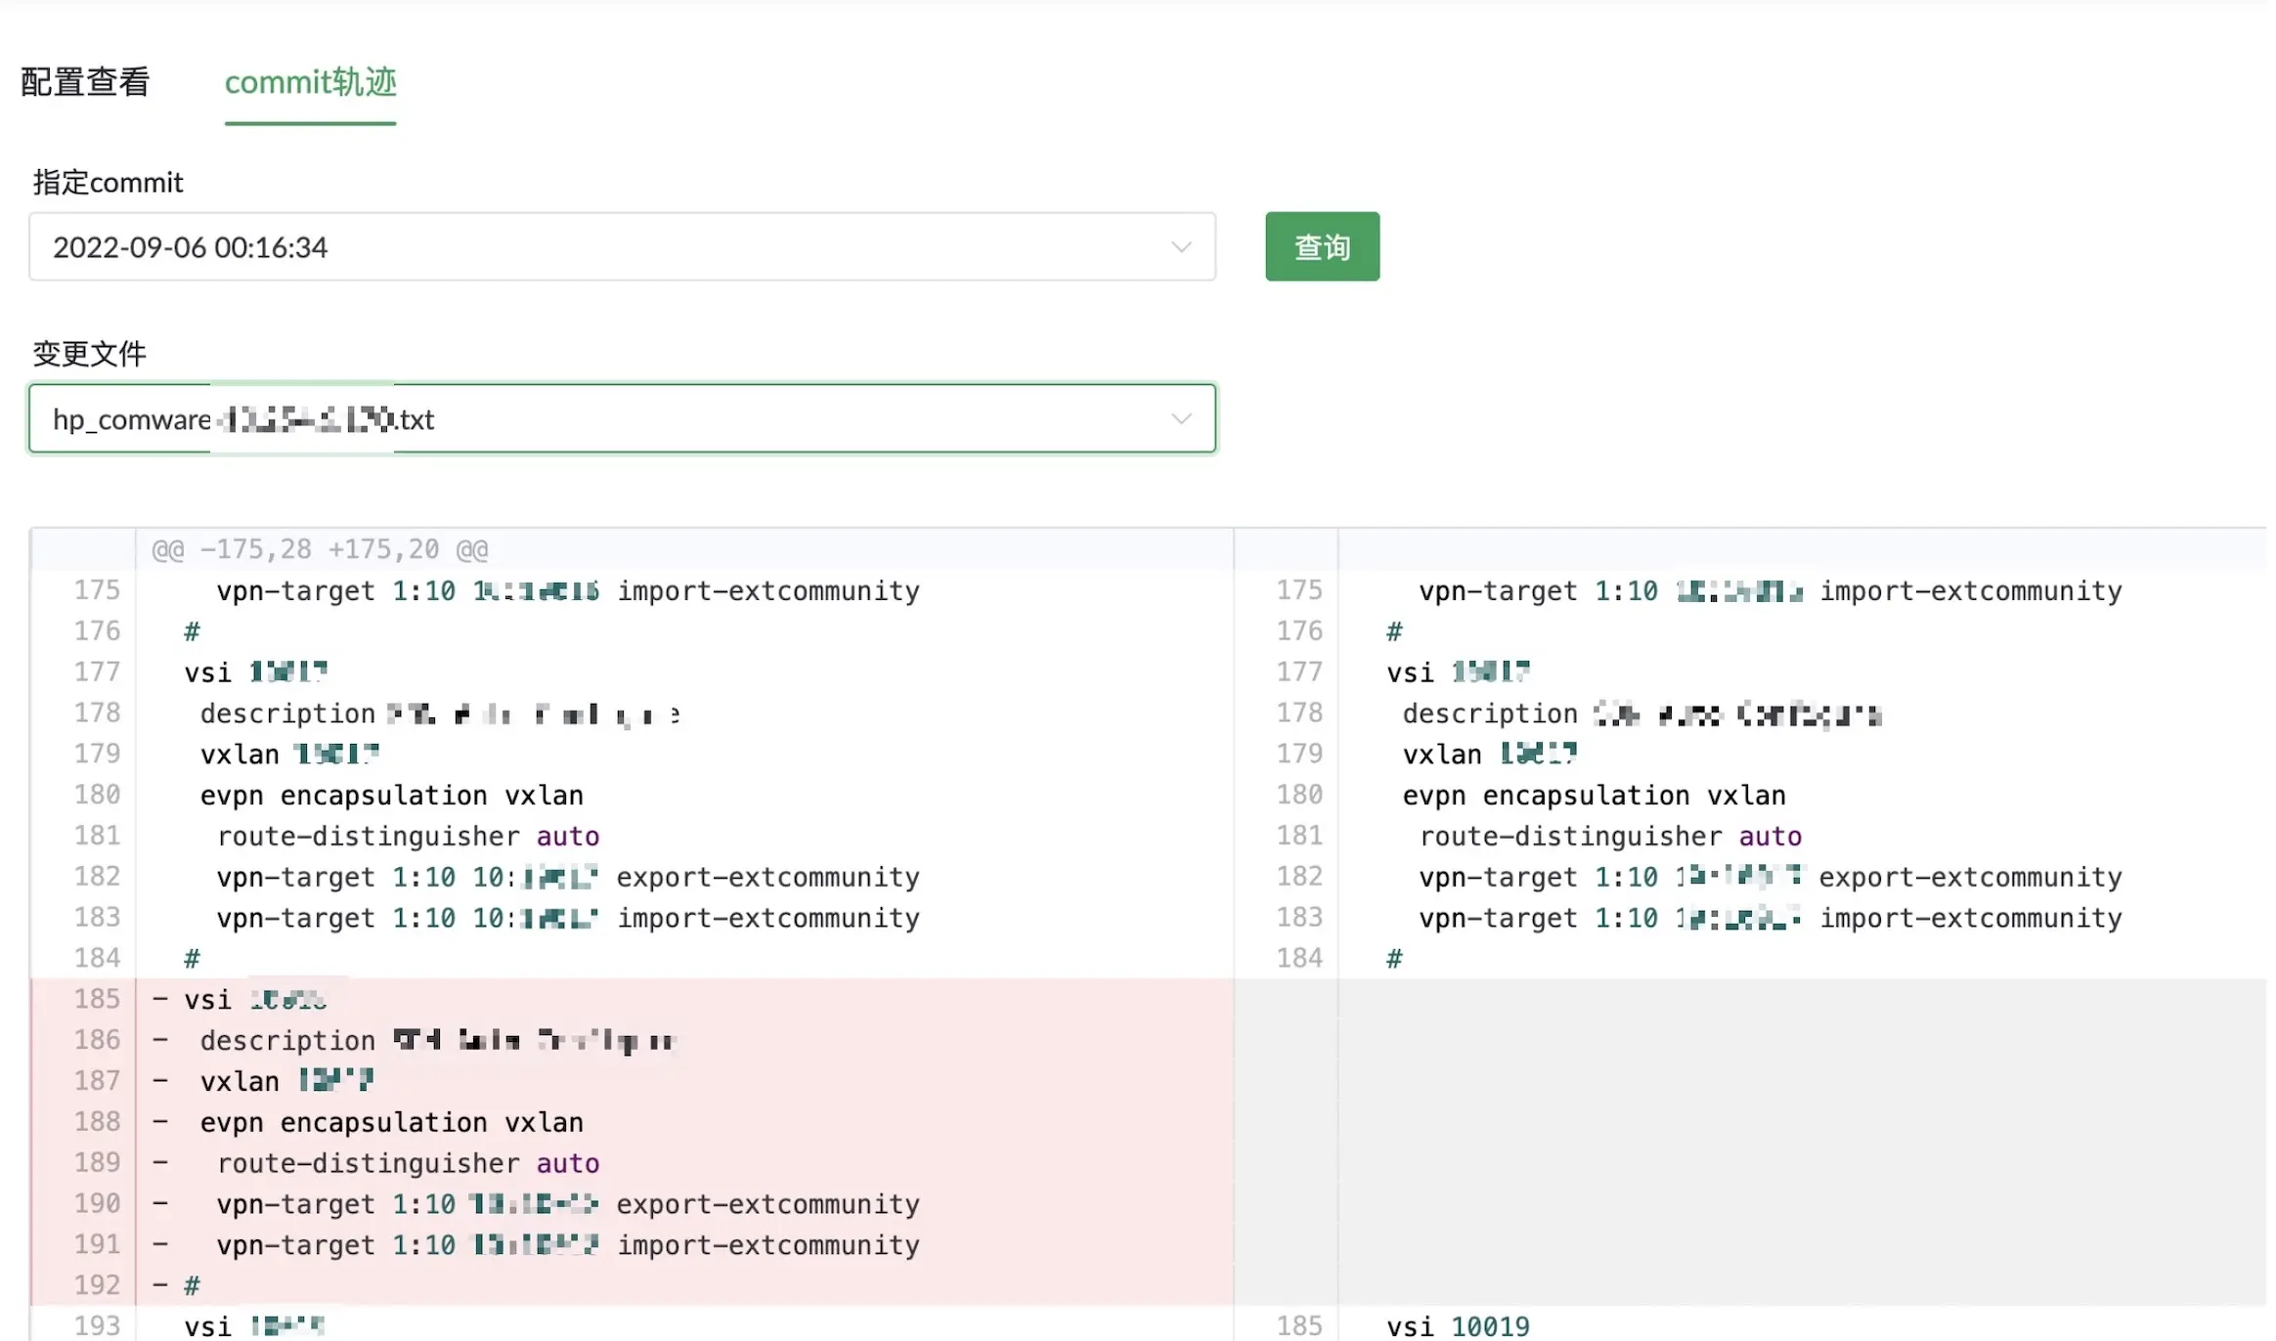Click right pane line vsi 10019
The height and width of the screenshot is (1341, 2276).
click(x=1457, y=1326)
